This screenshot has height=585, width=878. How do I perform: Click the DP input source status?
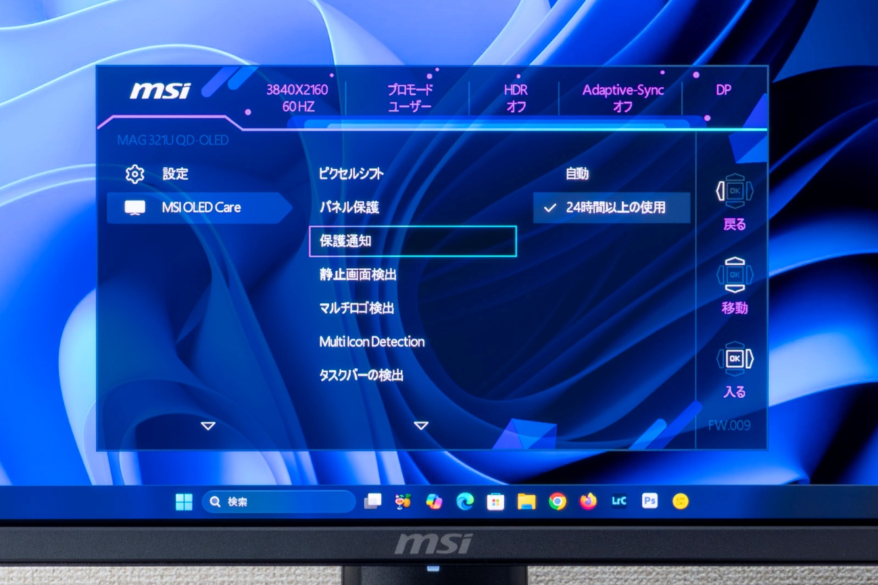723,90
